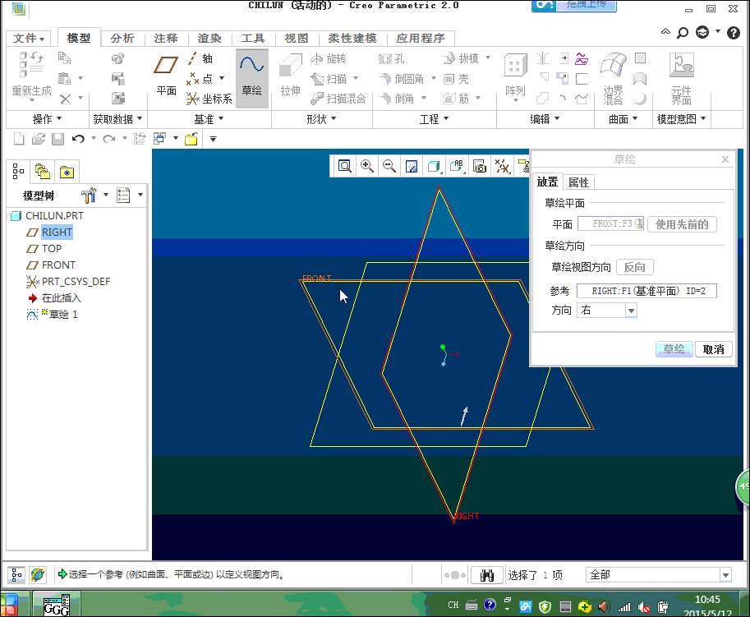Click the Draft (拔模) tool
This screenshot has height=617, width=750.
(461, 58)
